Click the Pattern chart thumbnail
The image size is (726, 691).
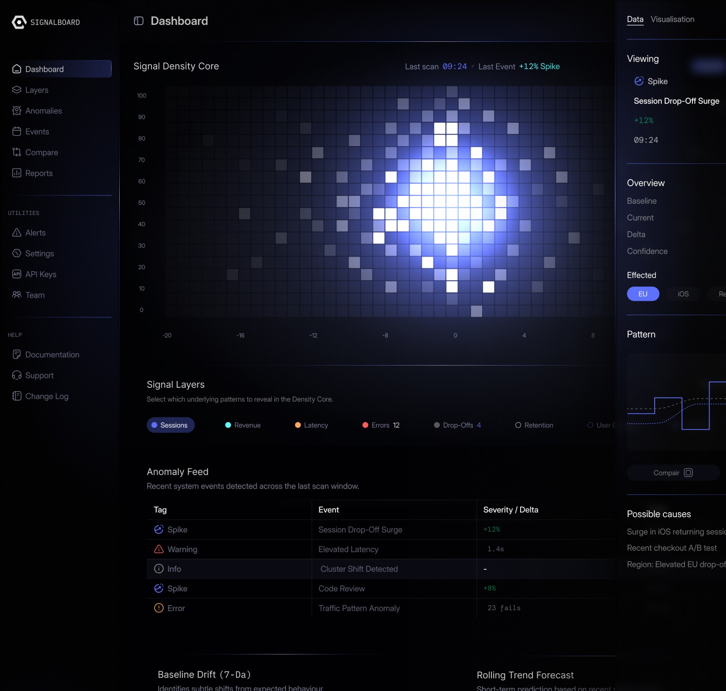coord(676,402)
